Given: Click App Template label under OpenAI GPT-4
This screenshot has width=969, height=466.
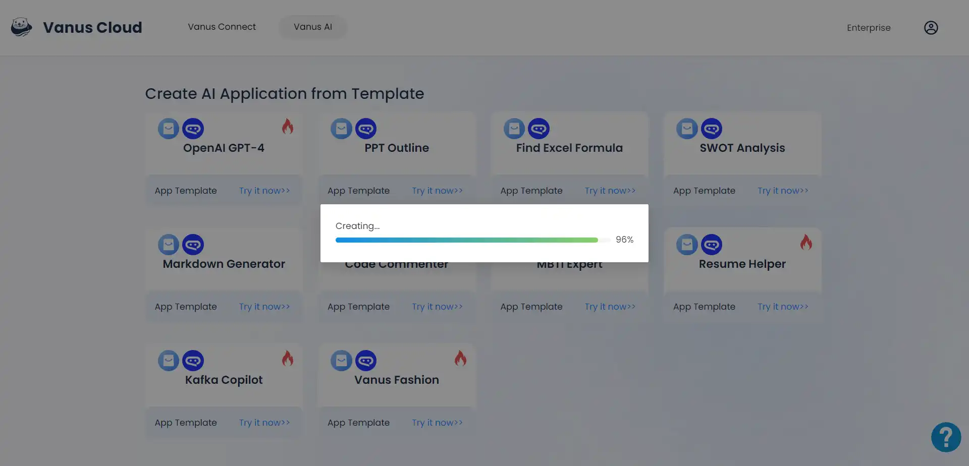Looking at the screenshot, I should click(186, 191).
